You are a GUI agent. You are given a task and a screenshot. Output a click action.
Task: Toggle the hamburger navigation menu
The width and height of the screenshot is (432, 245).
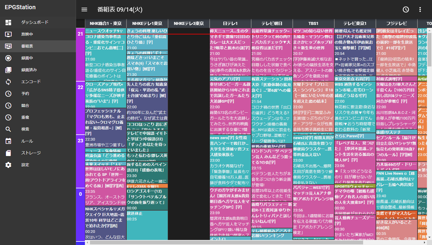84,9
